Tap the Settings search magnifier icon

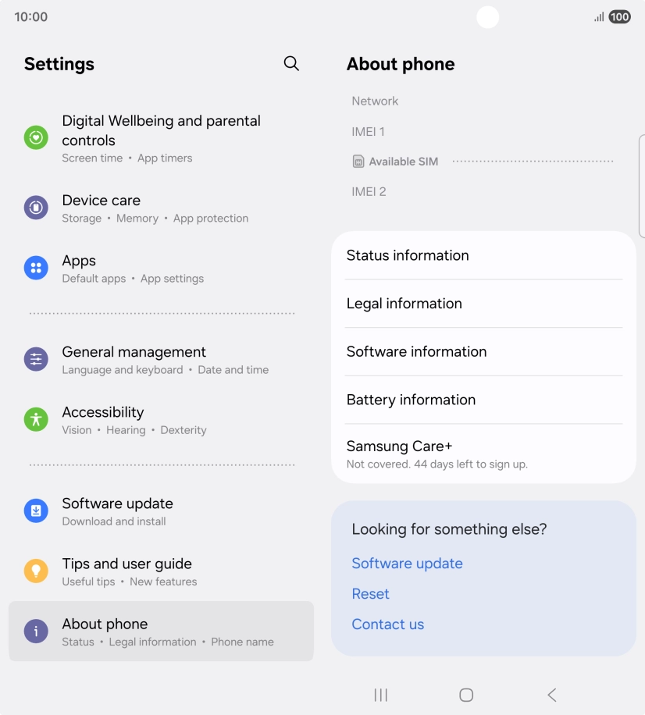pos(291,63)
